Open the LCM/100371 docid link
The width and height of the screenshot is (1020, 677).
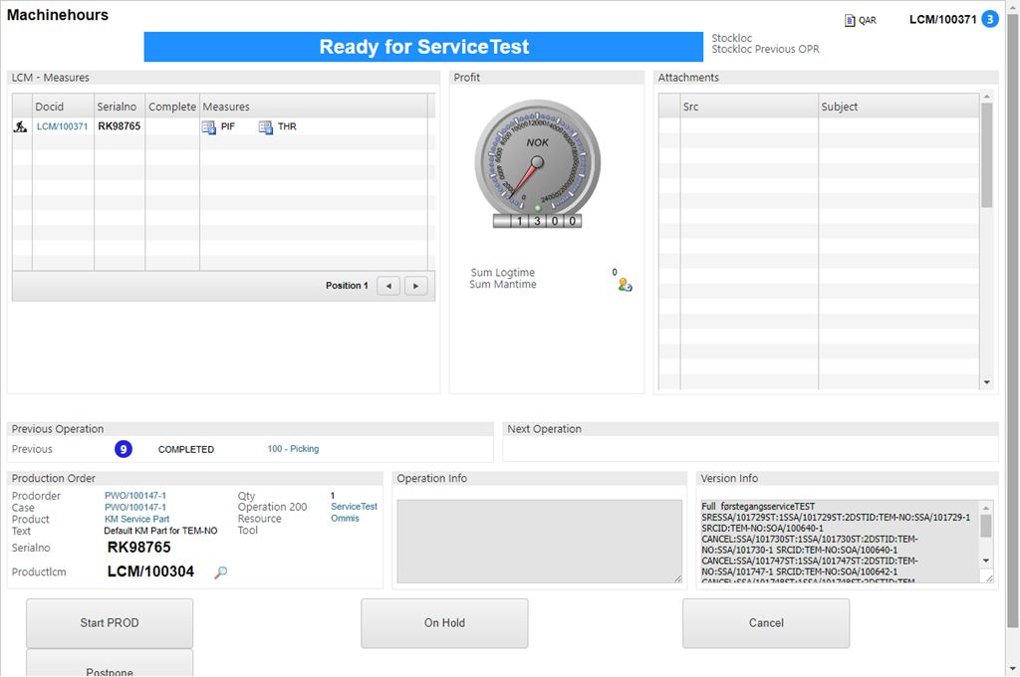pos(62,127)
